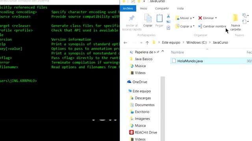Open quick access toolbar customize arrow
252x141 pixels.
pos(144,1)
